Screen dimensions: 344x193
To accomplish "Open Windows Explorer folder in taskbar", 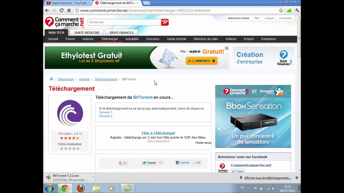I will point(96,188).
